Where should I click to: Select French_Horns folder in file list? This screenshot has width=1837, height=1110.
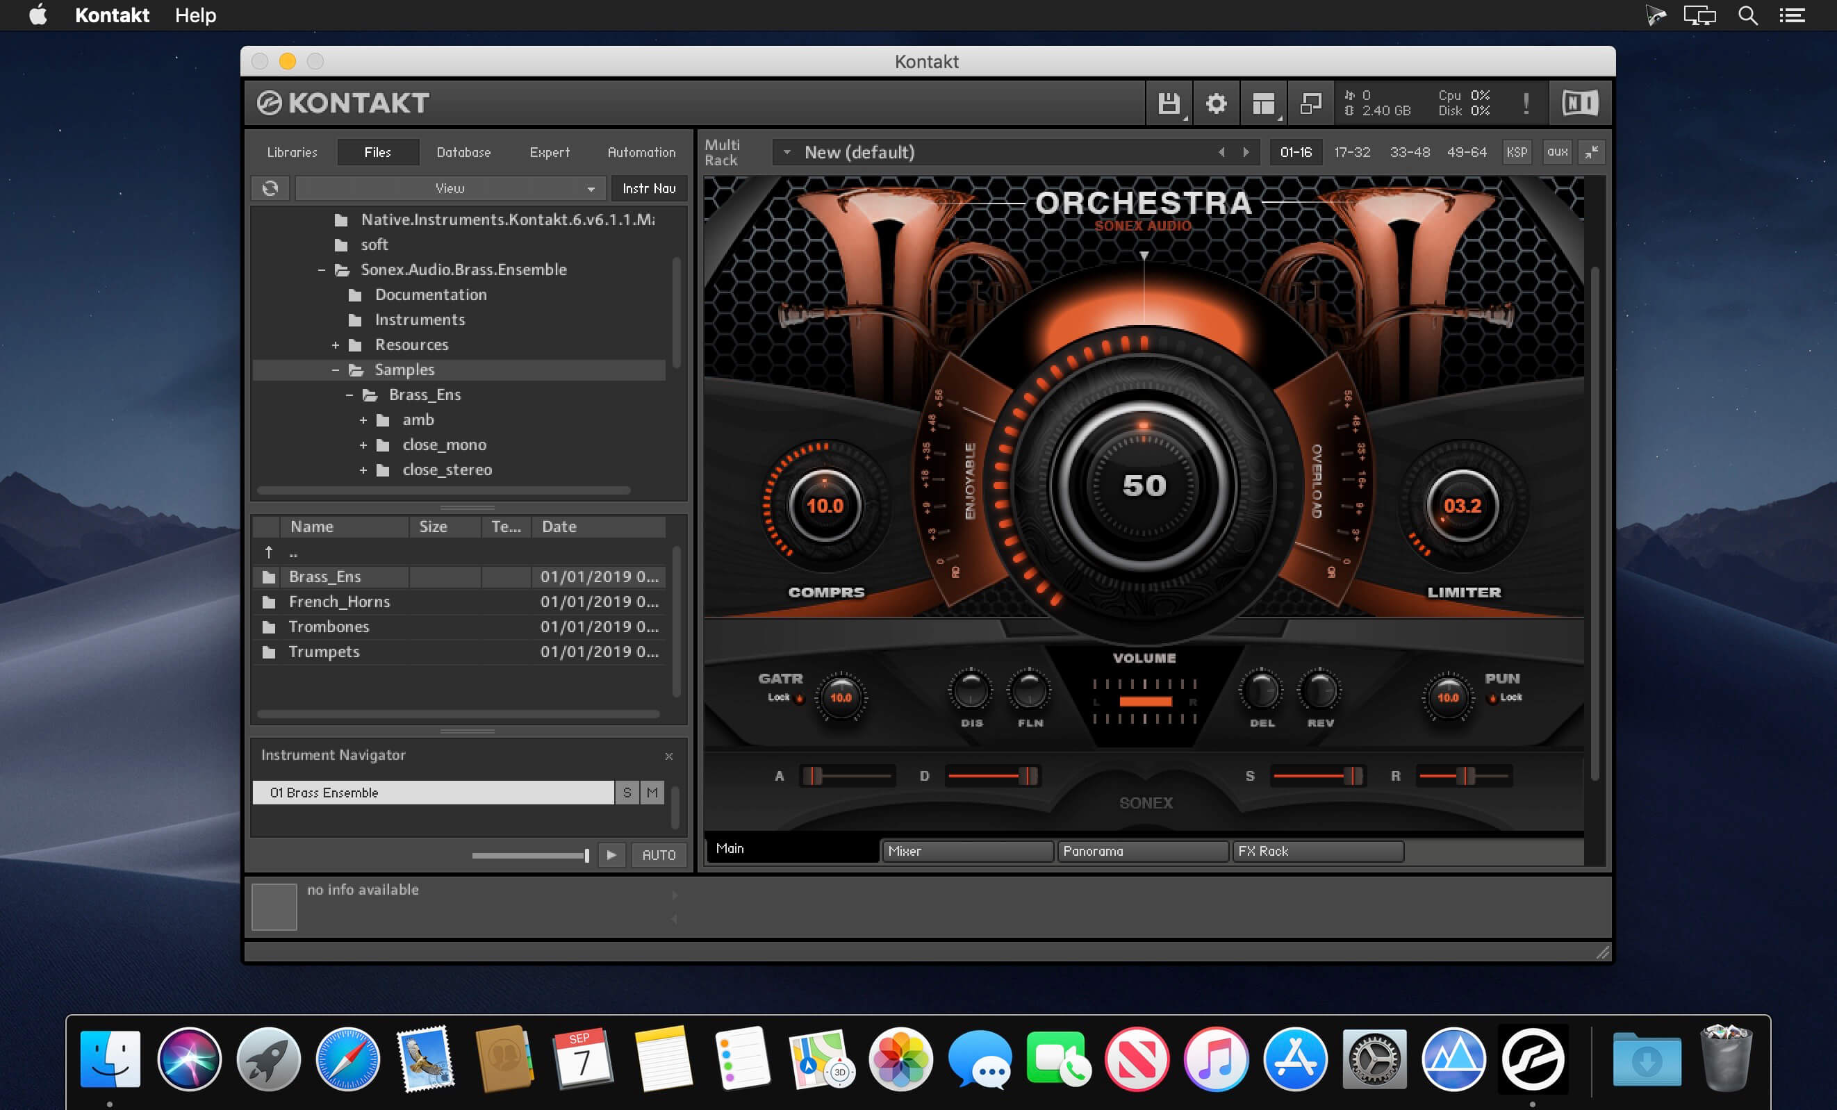tap(459, 602)
